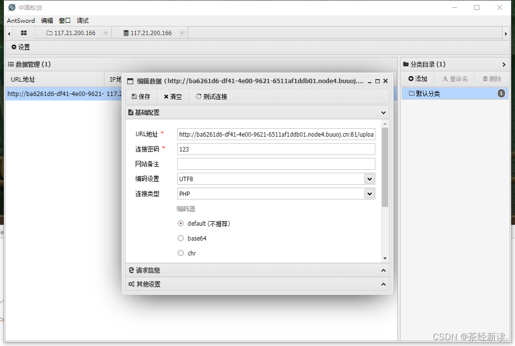Open the UTF8 编码设置 dropdown
This screenshot has width=515, height=346.
pyautogui.click(x=369, y=179)
